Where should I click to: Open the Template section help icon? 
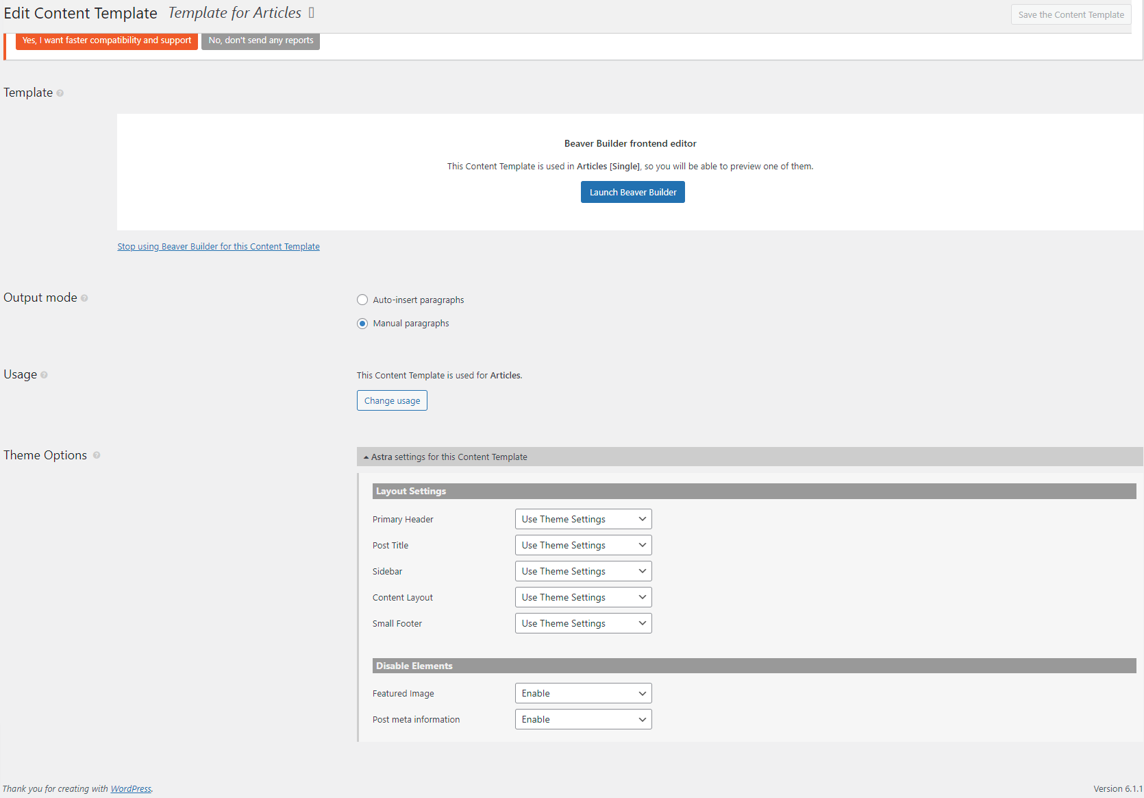tap(60, 93)
